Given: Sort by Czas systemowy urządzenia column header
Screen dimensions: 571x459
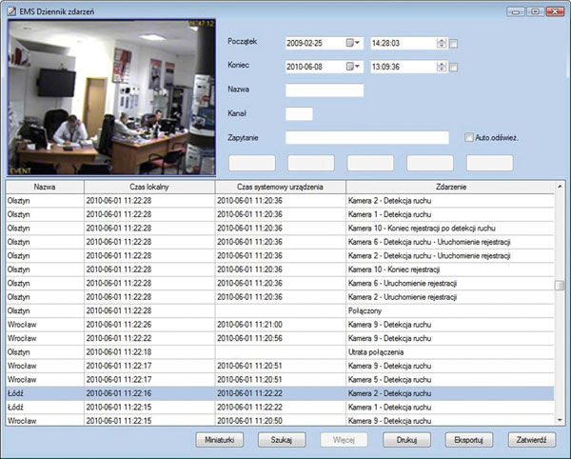Looking at the screenshot, I should [x=280, y=187].
